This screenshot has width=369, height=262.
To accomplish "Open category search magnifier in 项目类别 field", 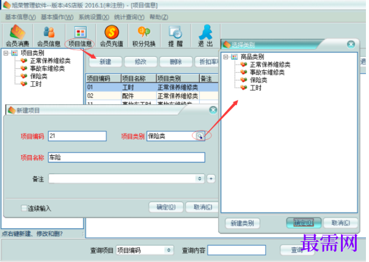I will pyautogui.click(x=200, y=136).
